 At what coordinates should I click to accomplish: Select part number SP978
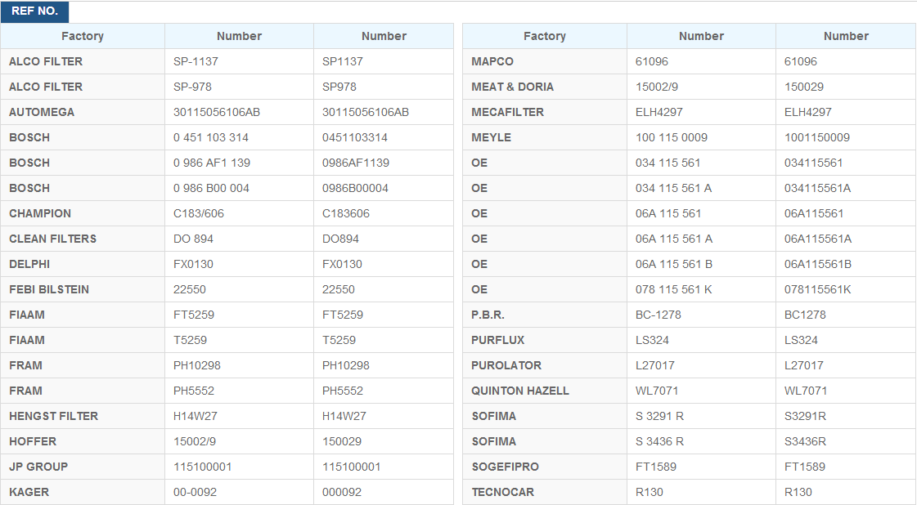pos(339,87)
